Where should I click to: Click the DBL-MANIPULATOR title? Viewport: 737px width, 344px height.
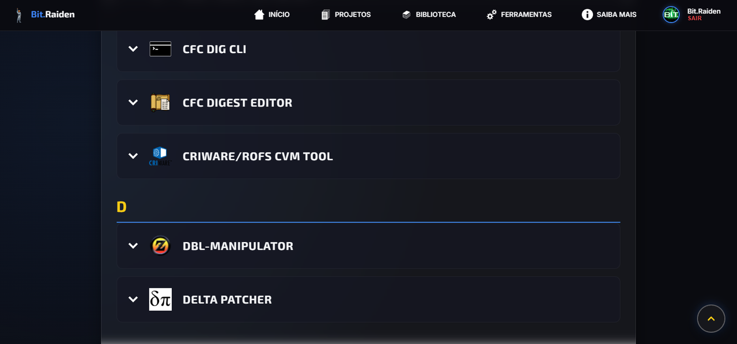[238, 246]
